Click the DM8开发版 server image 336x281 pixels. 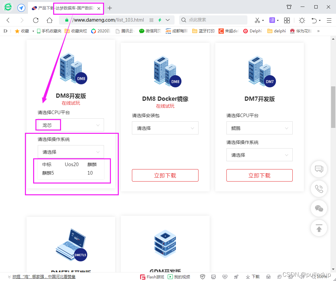(x=73, y=68)
